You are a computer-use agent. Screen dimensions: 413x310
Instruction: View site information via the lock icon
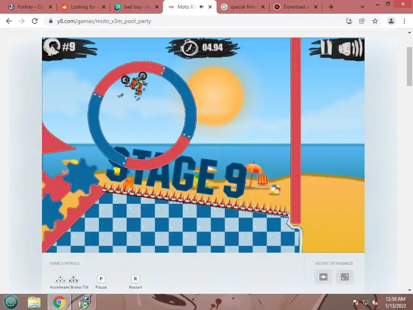tap(51, 21)
